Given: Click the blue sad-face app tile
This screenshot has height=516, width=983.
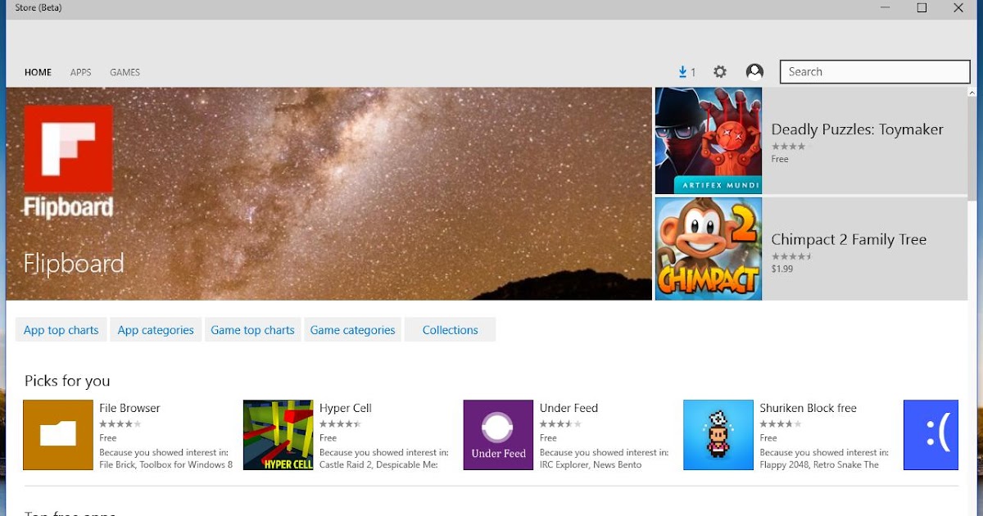Looking at the screenshot, I should coord(931,435).
